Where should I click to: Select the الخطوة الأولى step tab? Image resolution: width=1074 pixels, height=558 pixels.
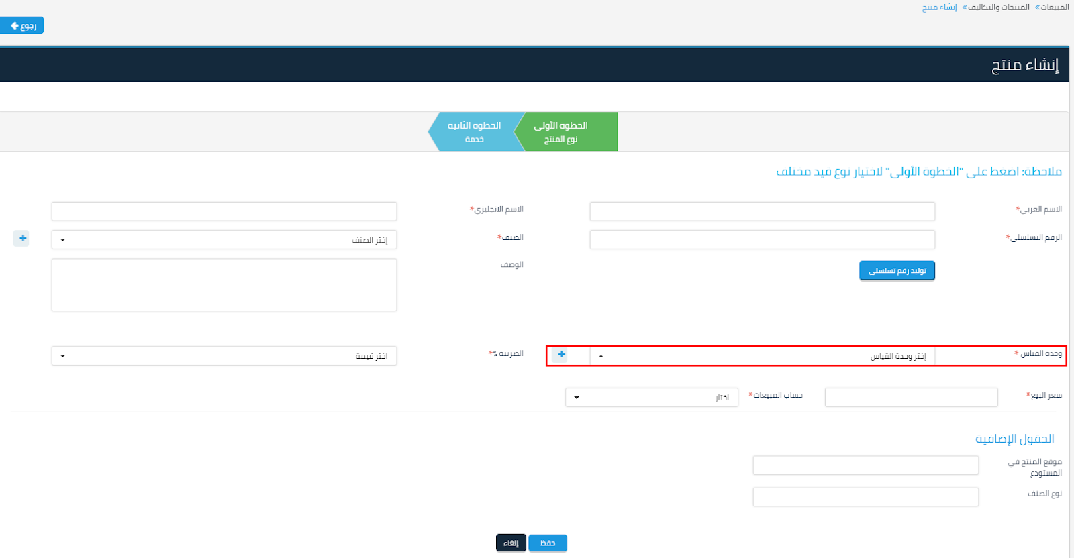(564, 131)
